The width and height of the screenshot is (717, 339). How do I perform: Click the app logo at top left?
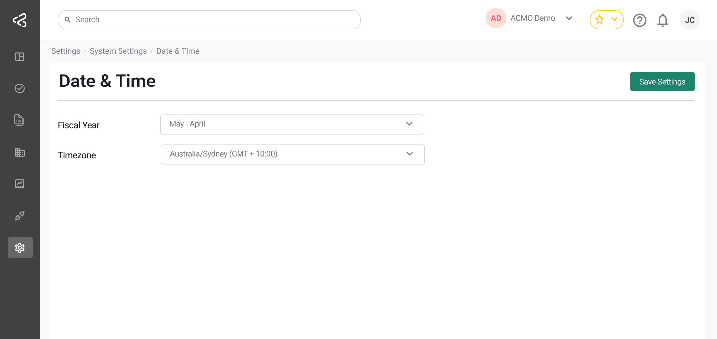tap(20, 20)
